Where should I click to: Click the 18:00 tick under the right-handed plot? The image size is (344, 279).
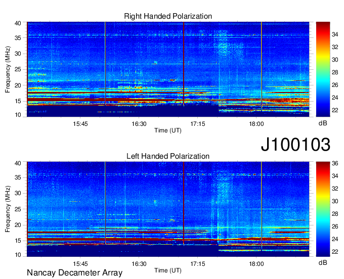256,124
